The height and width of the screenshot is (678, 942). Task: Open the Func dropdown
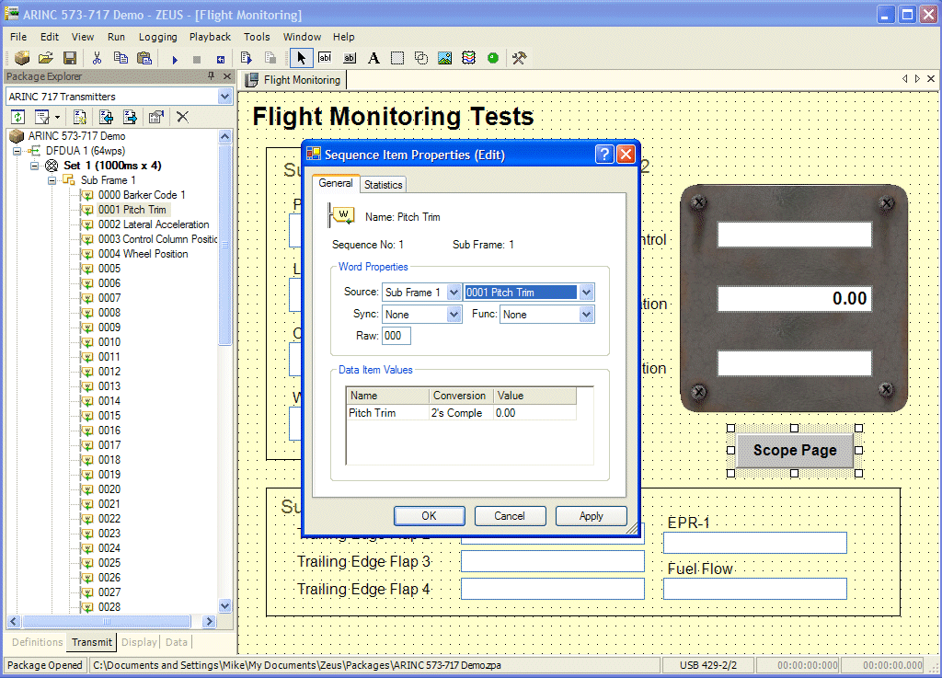586,314
